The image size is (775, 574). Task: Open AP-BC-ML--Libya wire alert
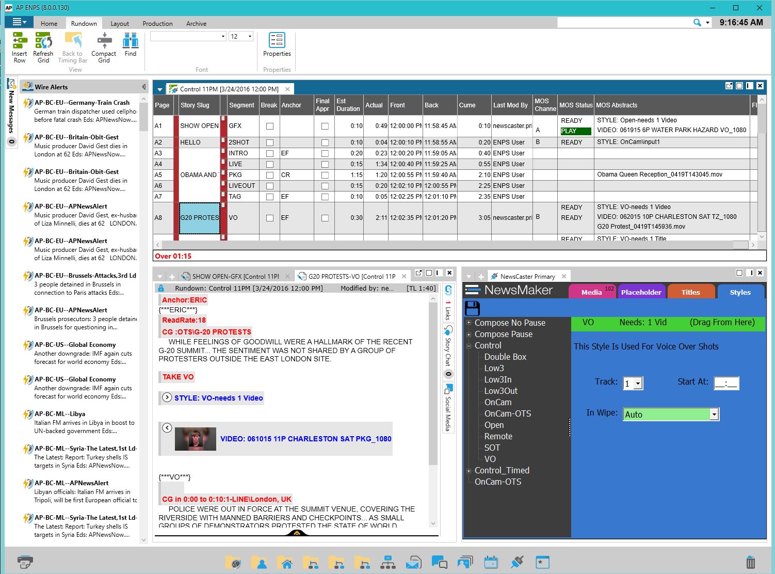[x=79, y=422]
